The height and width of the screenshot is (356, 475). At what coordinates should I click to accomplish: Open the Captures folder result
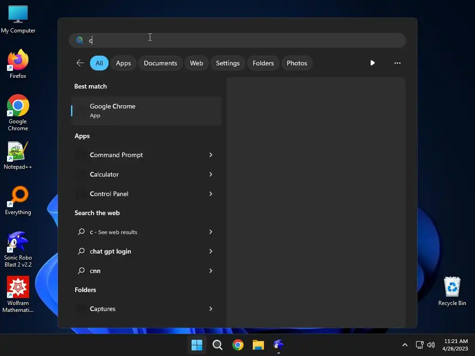(146, 309)
